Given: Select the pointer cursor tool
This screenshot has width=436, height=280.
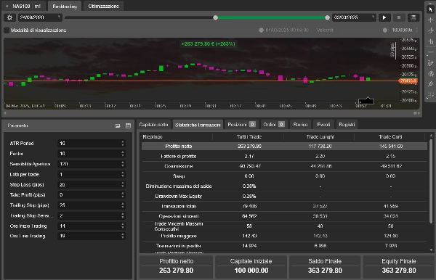Looking at the screenshot, I should pos(431,9).
